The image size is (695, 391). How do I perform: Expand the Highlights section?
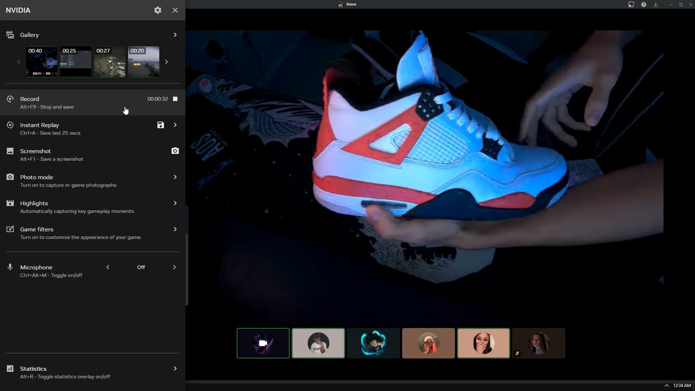pos(175,203)
